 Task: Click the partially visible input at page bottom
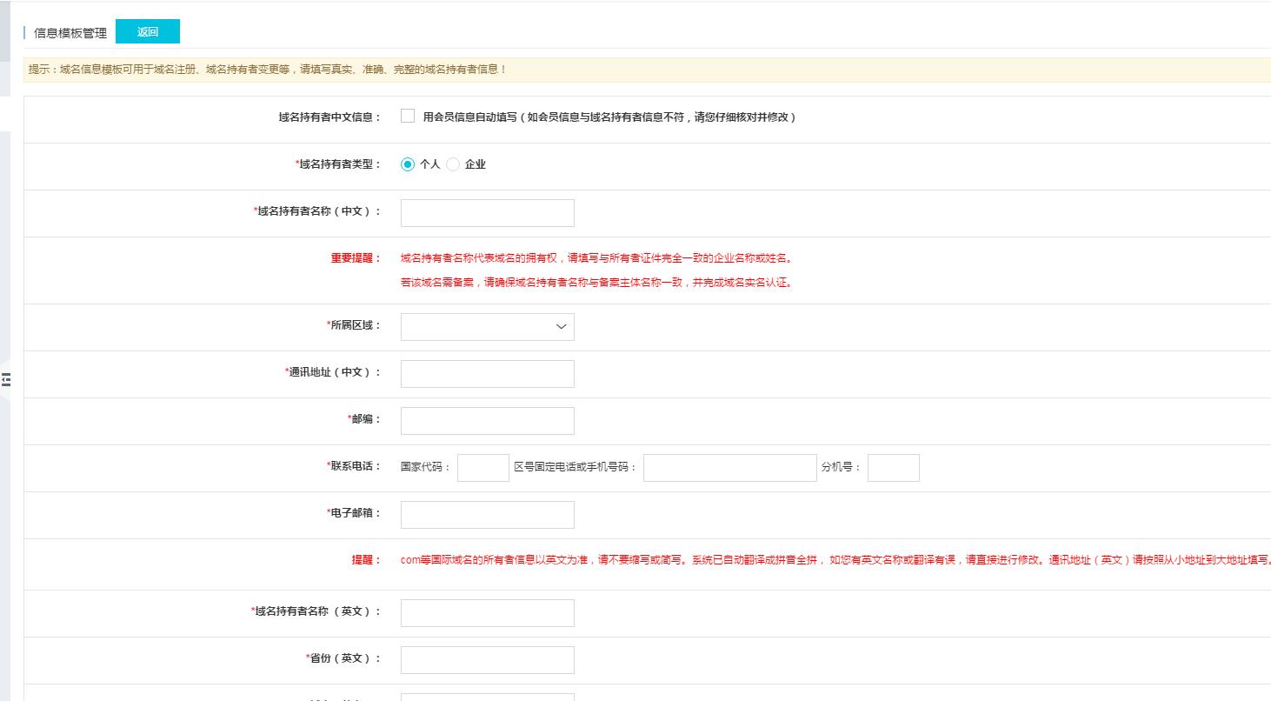(x=487, y=697)
